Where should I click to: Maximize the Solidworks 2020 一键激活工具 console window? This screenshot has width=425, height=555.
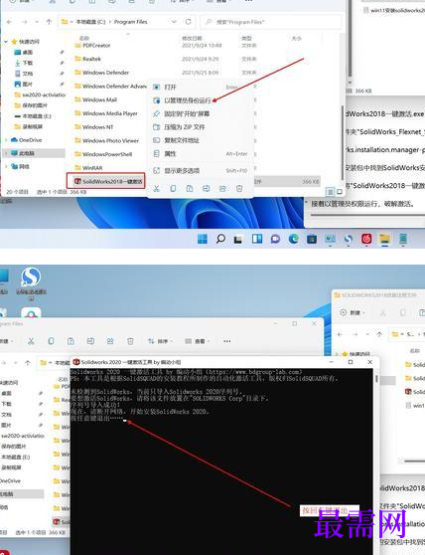coord(351,362)
